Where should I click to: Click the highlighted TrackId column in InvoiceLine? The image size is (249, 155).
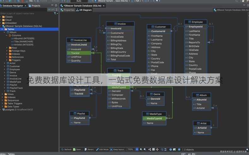tap(79, 53)
